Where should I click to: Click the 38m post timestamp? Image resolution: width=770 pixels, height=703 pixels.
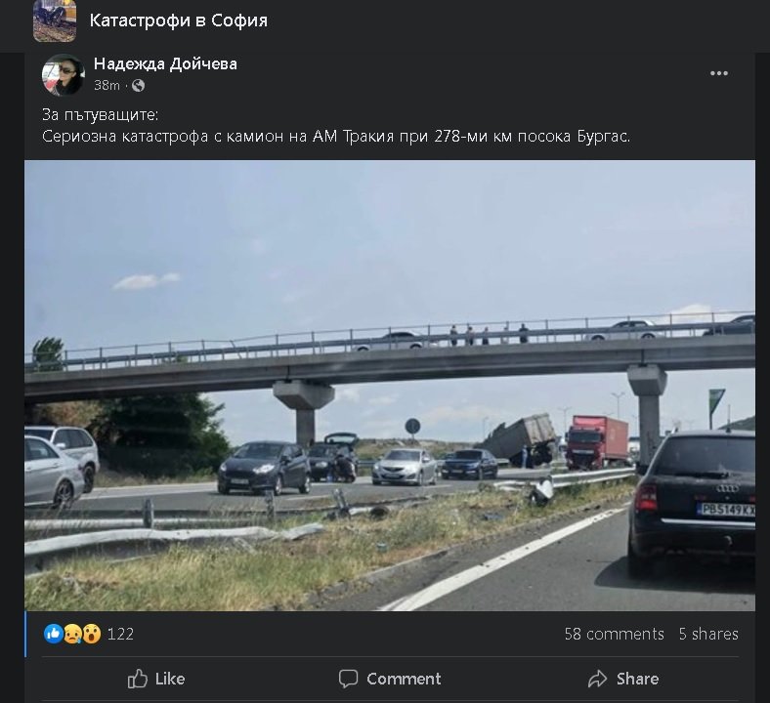107,86
